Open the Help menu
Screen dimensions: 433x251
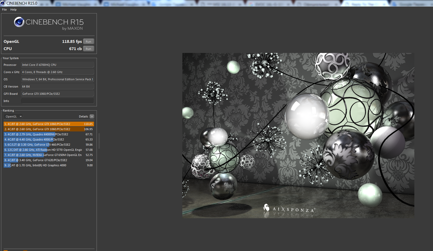(x=13, y=10)
